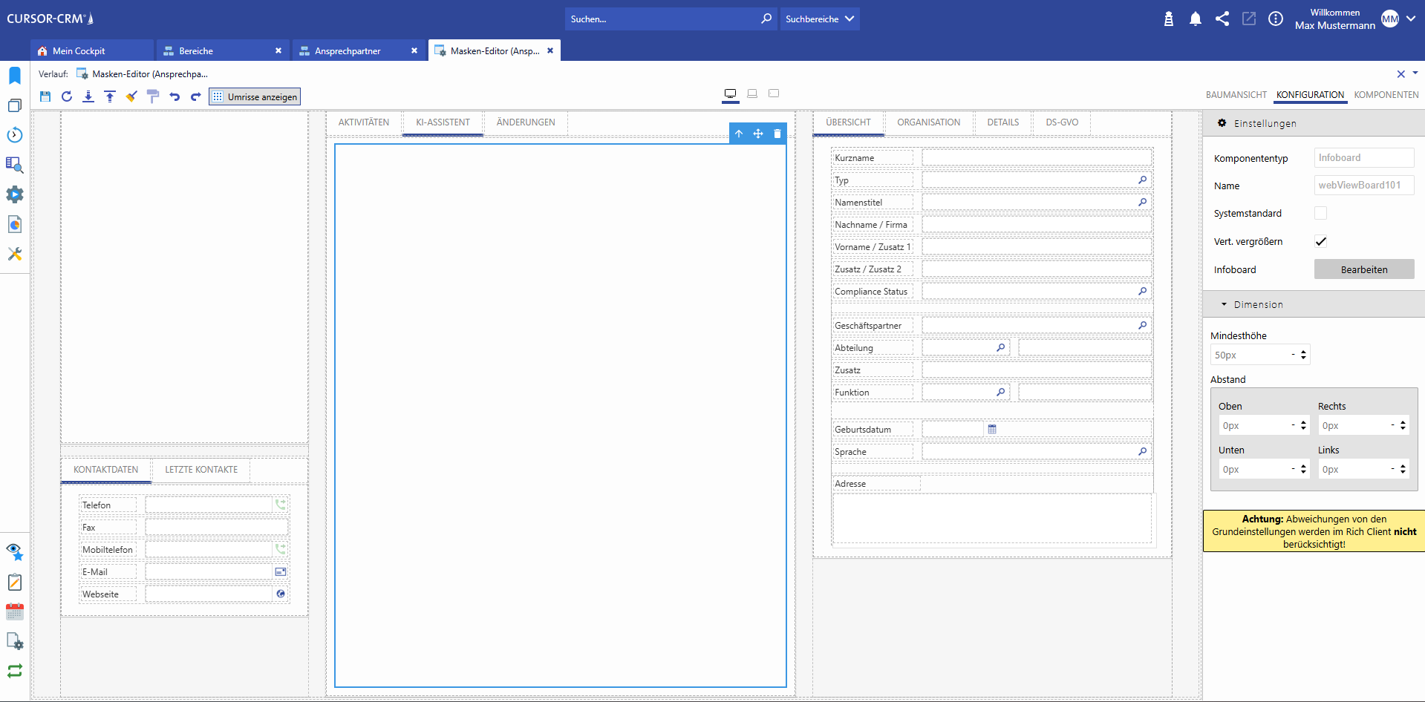Collapse the Dimension section
Viewport: 1425px width, 702px height.
1224,305
